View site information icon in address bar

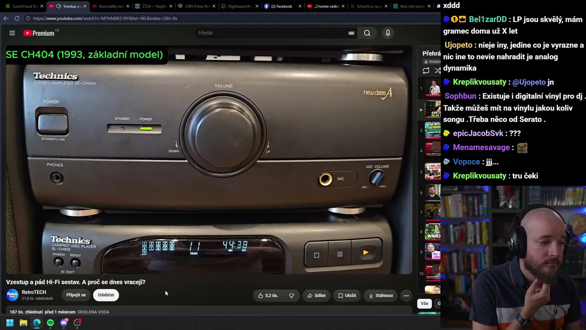tap(28, 18)
